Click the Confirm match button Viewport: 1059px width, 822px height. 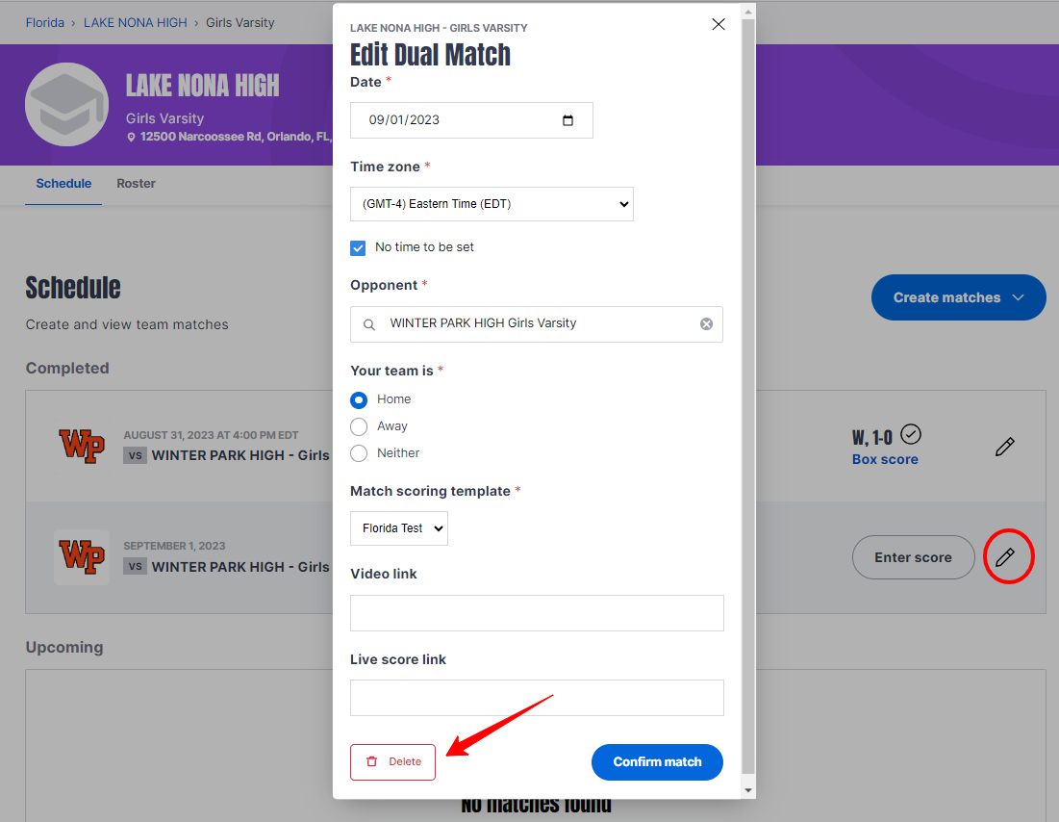(657, 761)
